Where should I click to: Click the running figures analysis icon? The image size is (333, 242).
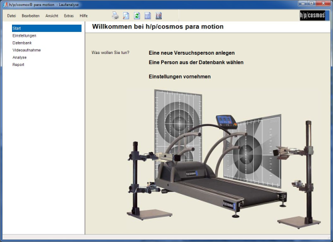(159, 15)
